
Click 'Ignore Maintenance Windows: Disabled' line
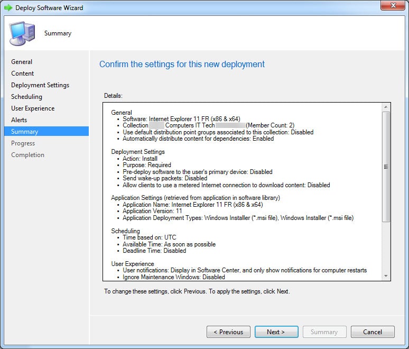coord(174,277)
